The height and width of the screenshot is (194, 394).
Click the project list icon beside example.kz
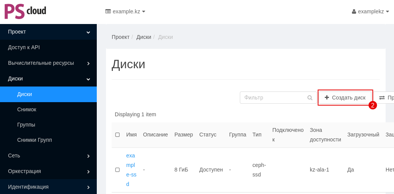108,11
